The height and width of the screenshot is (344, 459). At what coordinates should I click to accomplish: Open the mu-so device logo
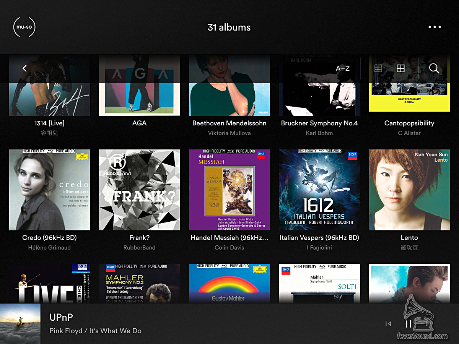tap(24, 27)
